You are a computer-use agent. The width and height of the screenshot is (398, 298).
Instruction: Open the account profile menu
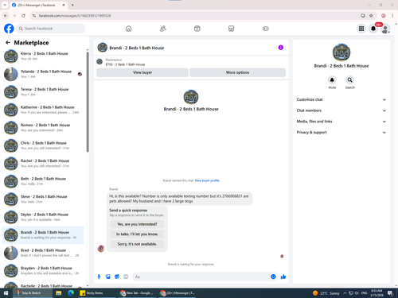pyautogui.click(x=385, y=29)
